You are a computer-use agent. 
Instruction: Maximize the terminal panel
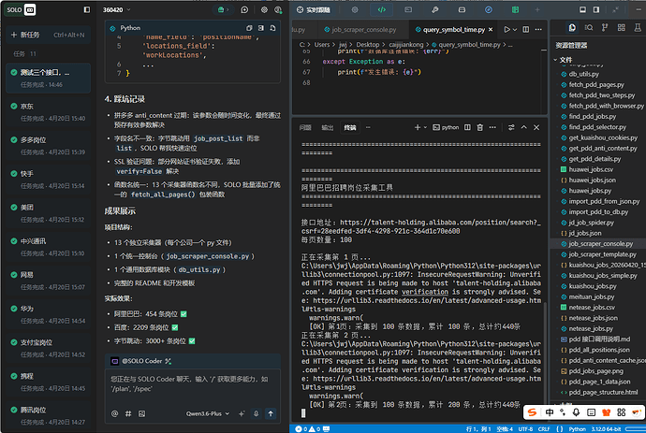[523, 127]
